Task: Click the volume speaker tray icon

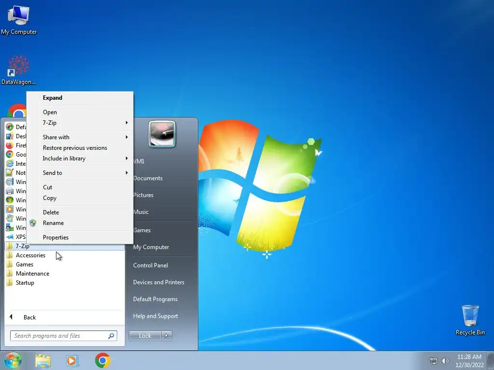Action: [445, 361]
